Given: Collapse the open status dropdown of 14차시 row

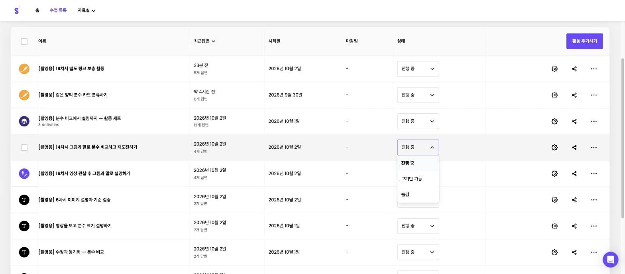Looking at the screenshot, I should (418, 148).
